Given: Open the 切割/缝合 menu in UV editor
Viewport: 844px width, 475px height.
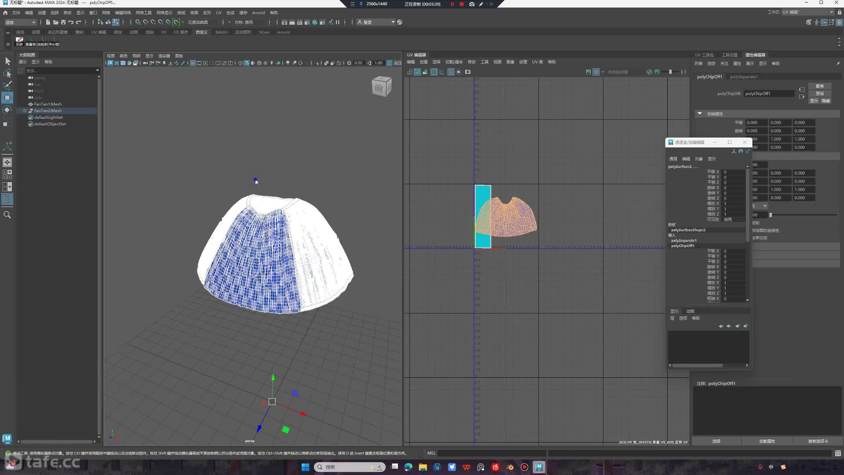Looking at the screenshot, I should 454,62.
